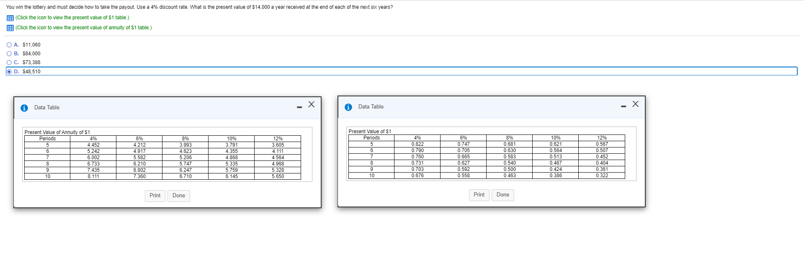804x274 pixels.
Task: Click the Periods header in Present Value of $1 table
Action: point(371,138)
